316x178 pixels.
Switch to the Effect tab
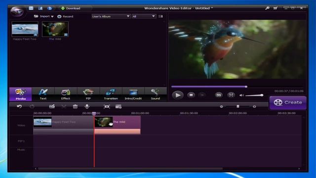[66, 94]
